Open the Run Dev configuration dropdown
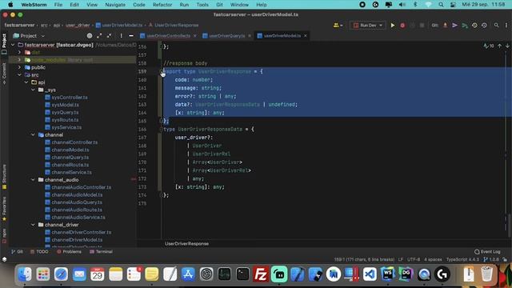512x288 pixels. [368, 25]
